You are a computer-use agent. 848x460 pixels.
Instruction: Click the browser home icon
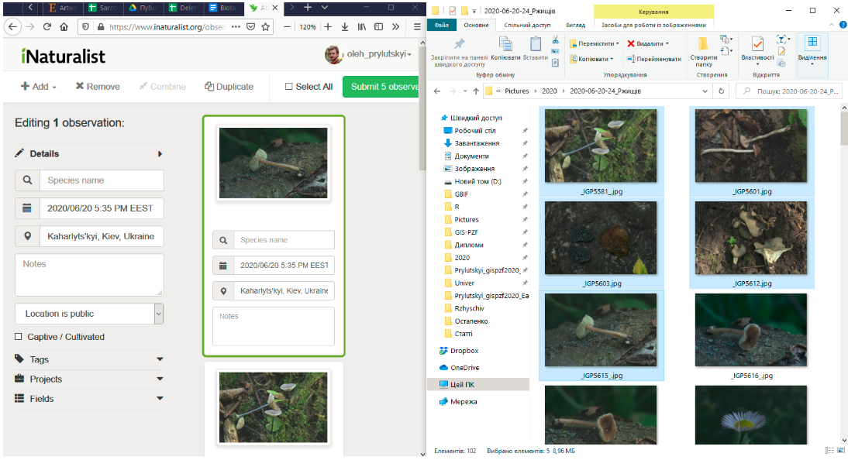point(64,26)
